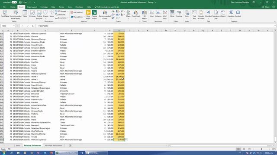This screenshot has height=155, width=277.
Task: Open the Screenshot dropdown
Action: [67, 18]
